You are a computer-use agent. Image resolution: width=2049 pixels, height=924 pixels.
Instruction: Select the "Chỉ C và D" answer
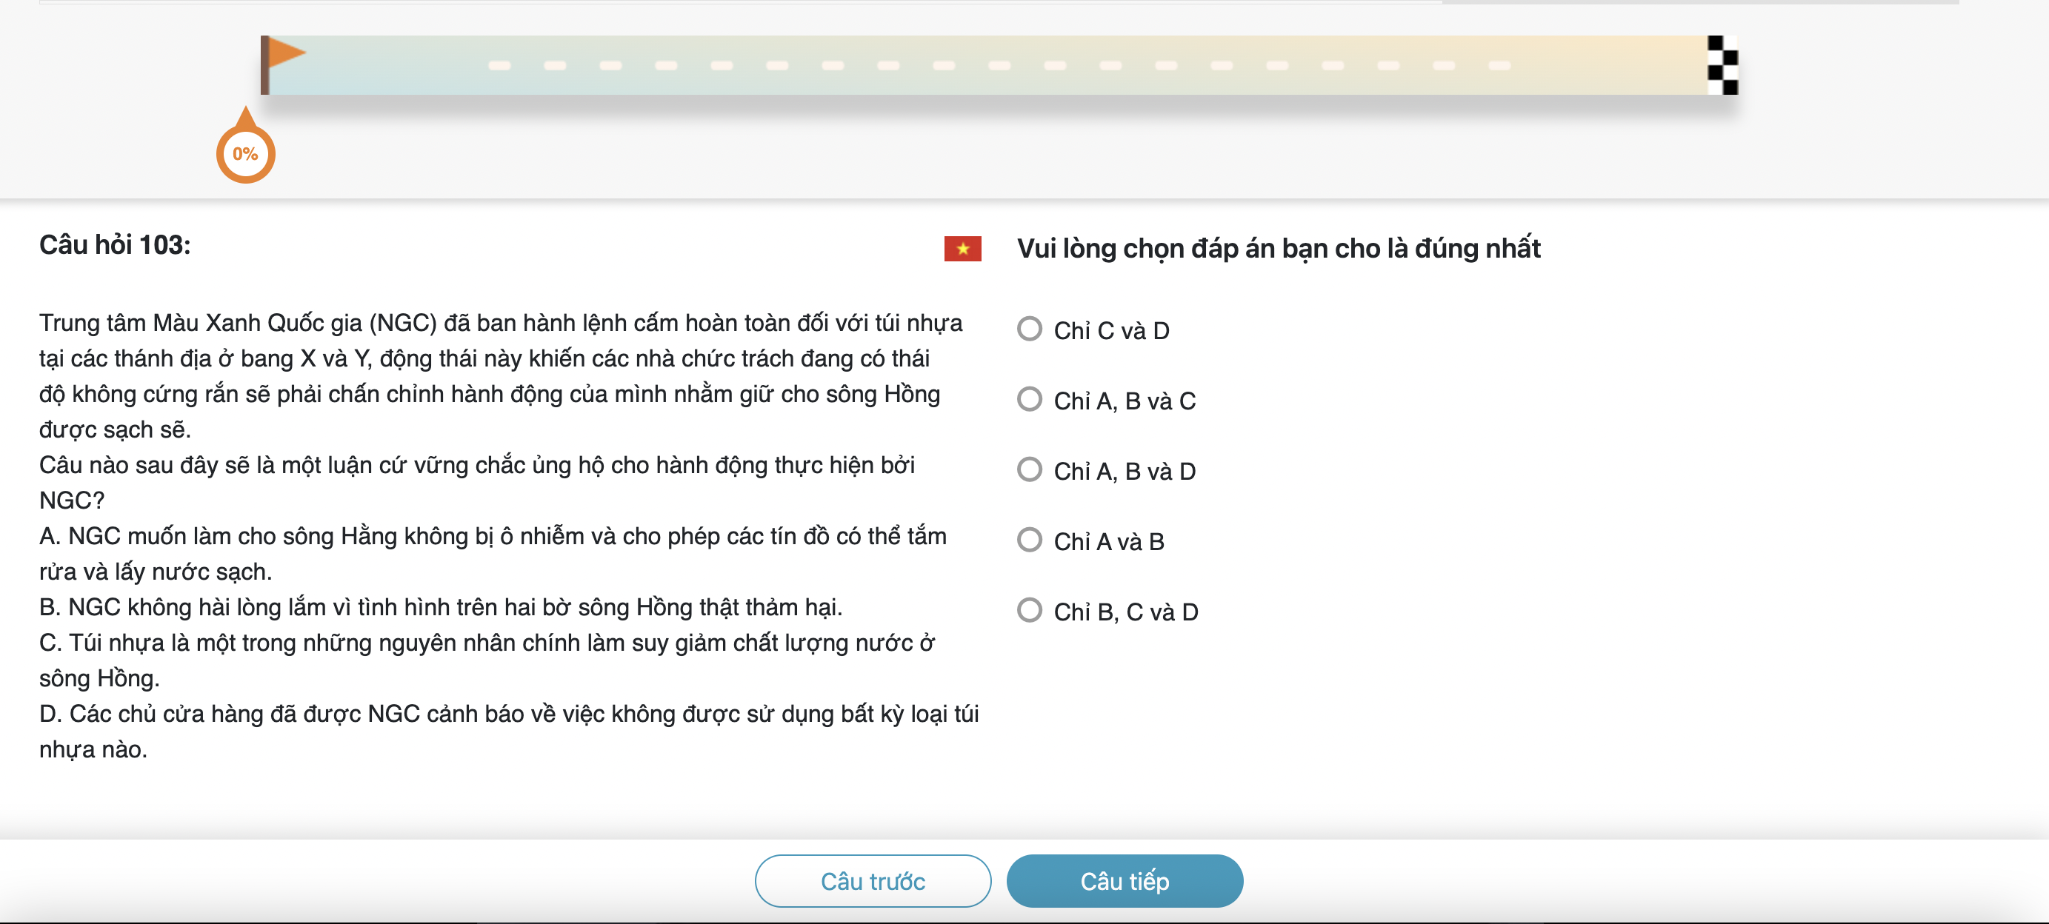1030,329
